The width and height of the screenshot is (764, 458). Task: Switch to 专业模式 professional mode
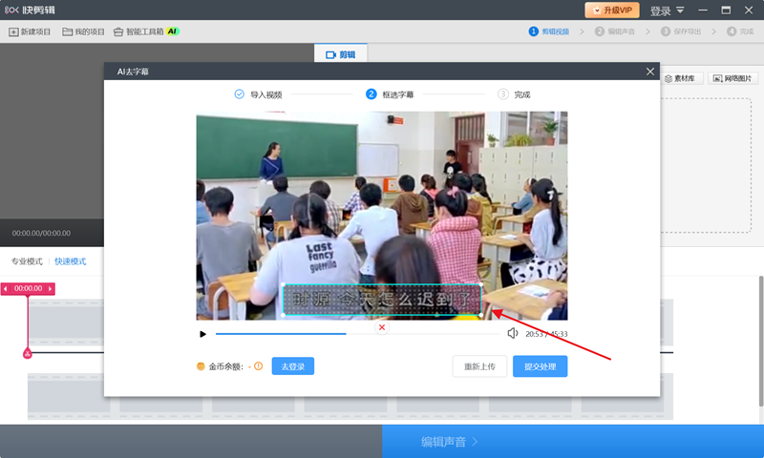tap(28, 261)
